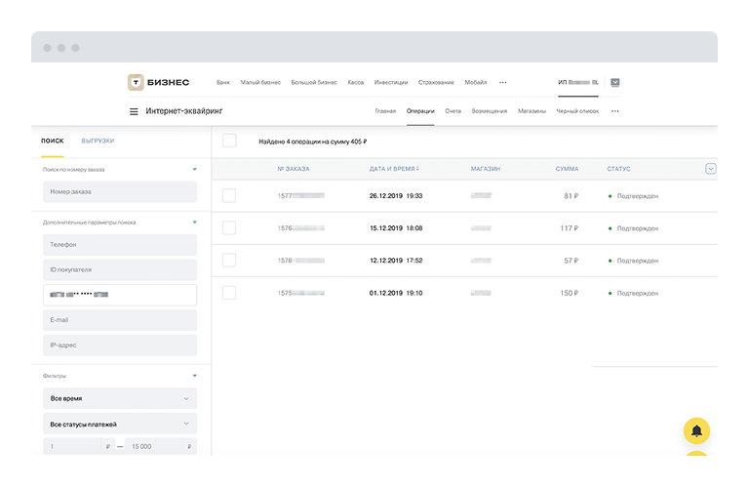Click the yellow notification bell button
Viewport: 749px width, 488px height.
696,430
